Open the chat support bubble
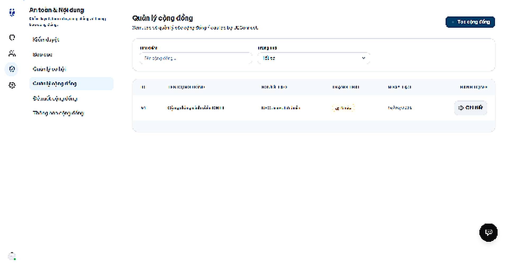 click(488, 233)
